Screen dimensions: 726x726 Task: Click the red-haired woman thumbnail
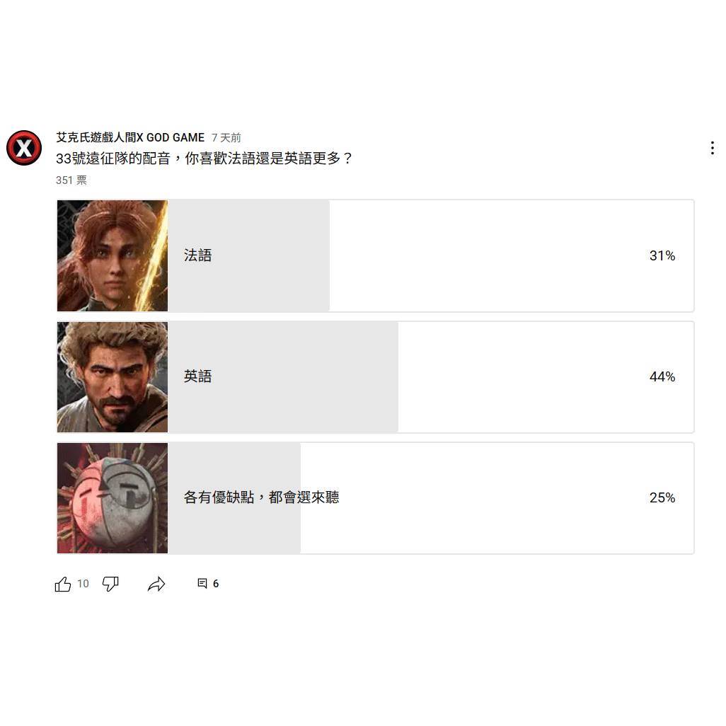pos(113,255)
